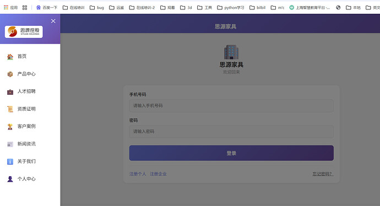This screenshot has width=380, height=206.
Task: Click the 思源控股 logo in sidebar
Action: [24, 32]
